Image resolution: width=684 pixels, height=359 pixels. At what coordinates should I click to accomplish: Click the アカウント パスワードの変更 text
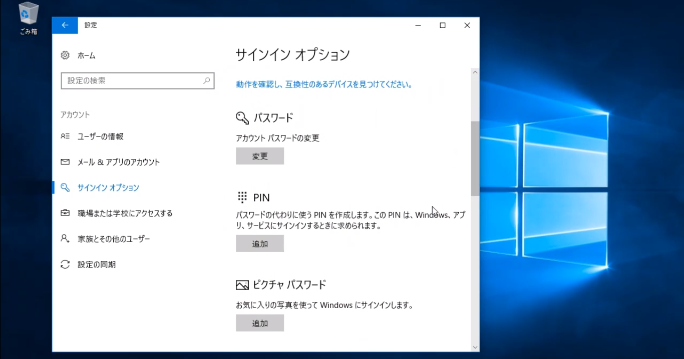tap(277, 138)
